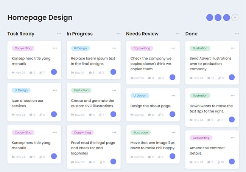Open options on Create custom SVG illustrations card

pos(114,90)
